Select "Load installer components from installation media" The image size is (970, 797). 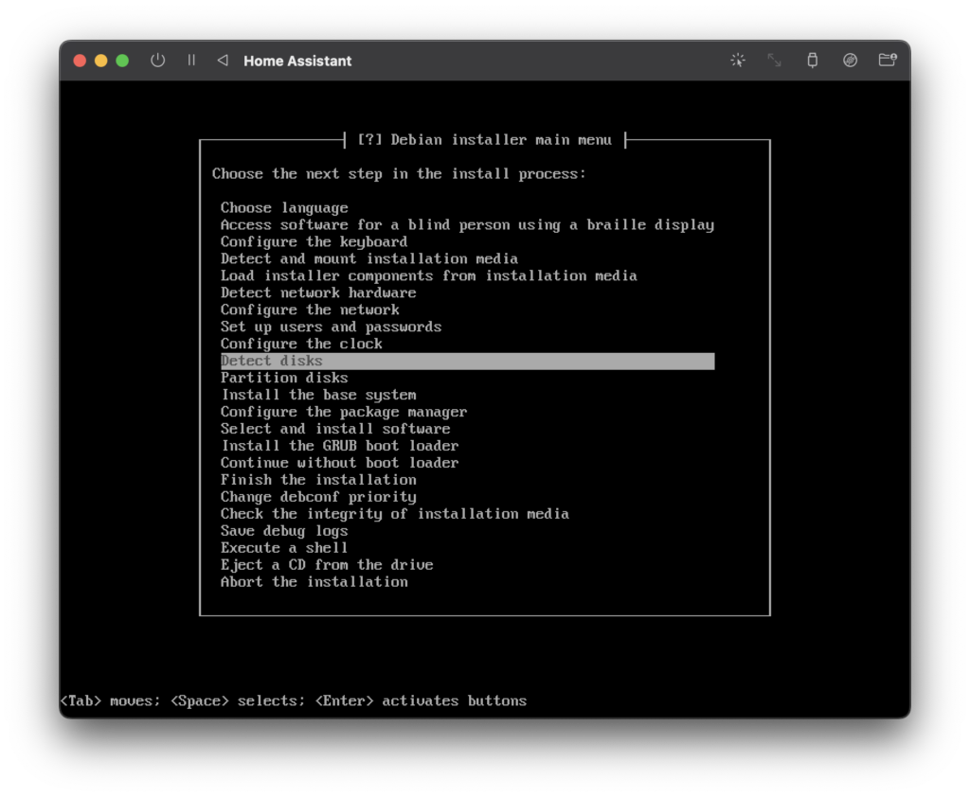tap(468, 275)
